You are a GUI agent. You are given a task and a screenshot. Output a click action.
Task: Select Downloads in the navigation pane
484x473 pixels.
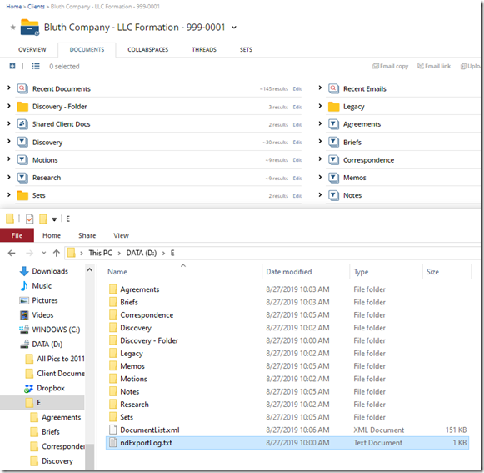coord(50,271)
